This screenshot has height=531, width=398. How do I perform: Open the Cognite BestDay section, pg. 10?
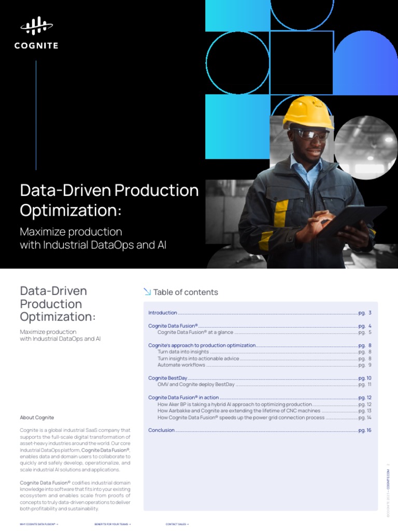point(260,378)
